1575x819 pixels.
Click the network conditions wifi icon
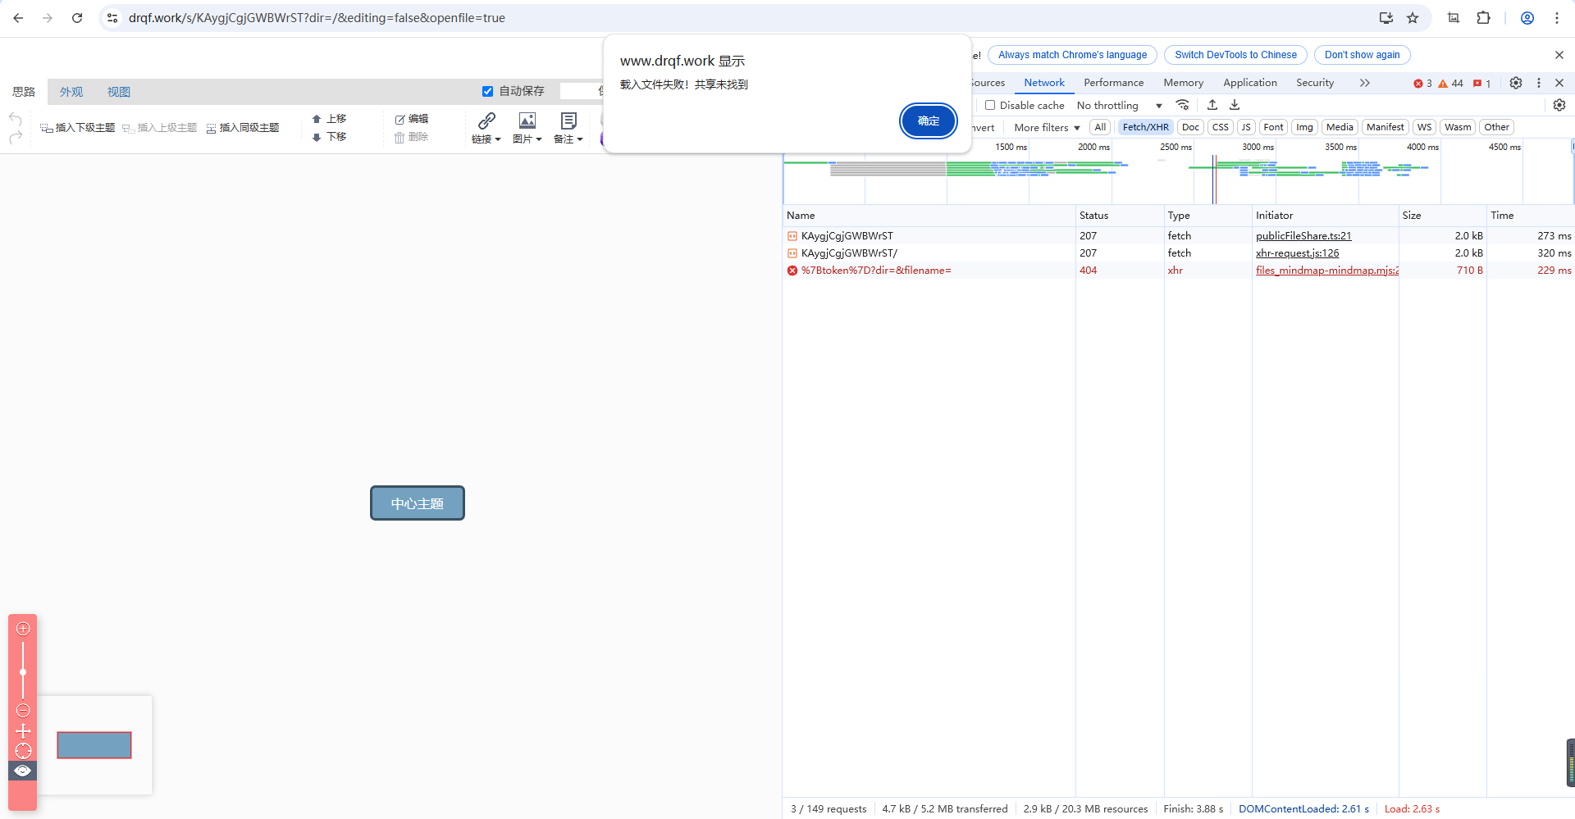(x=1182, y=105)
